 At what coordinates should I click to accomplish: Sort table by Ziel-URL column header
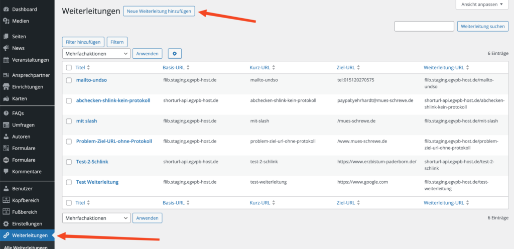[346, 67]
